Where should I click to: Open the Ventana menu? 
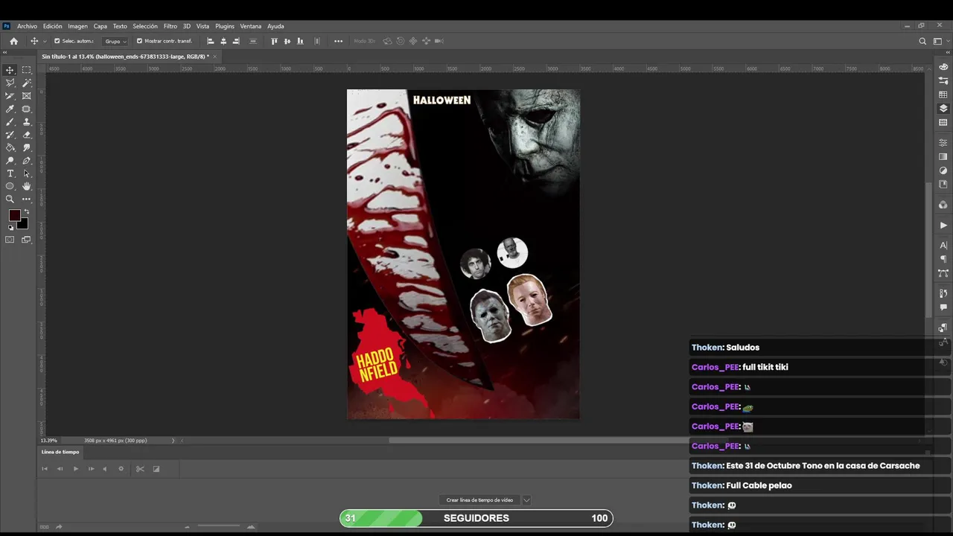pyautogui.click(x=251, y=26)
